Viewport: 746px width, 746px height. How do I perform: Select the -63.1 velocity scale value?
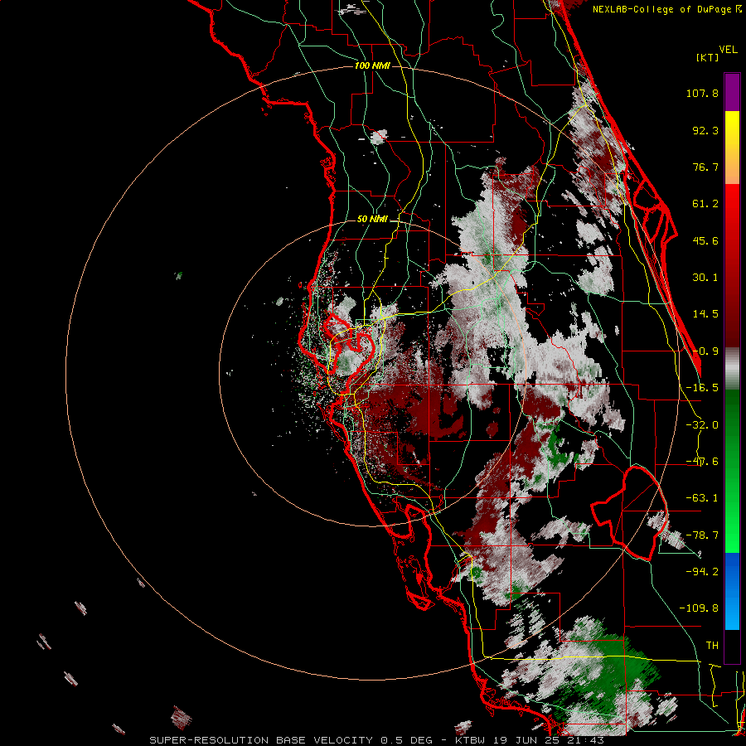(702, 498)
